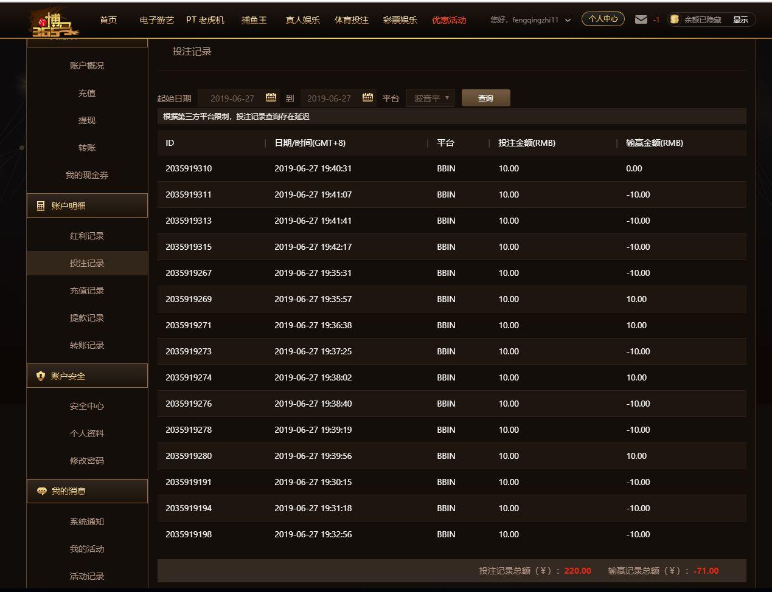The height and width of the screenshot is (592, 772).
Task: Open 捕鱼王 menu item
Action: pos(254,20)
